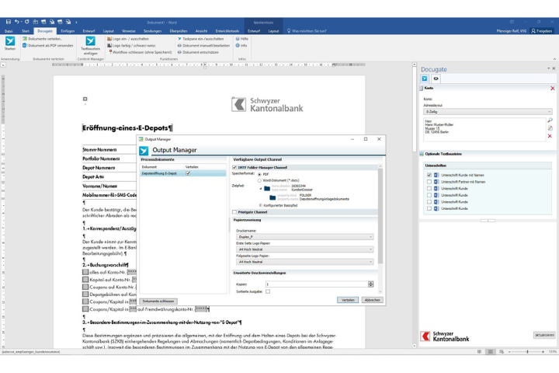Toggle Taskpane ein-/ausschalten

(x=200, y=39)
